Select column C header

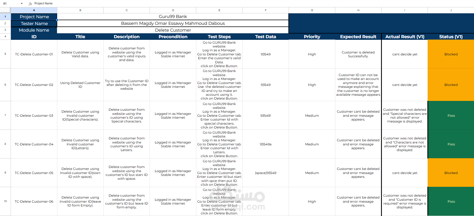point(127,10)
